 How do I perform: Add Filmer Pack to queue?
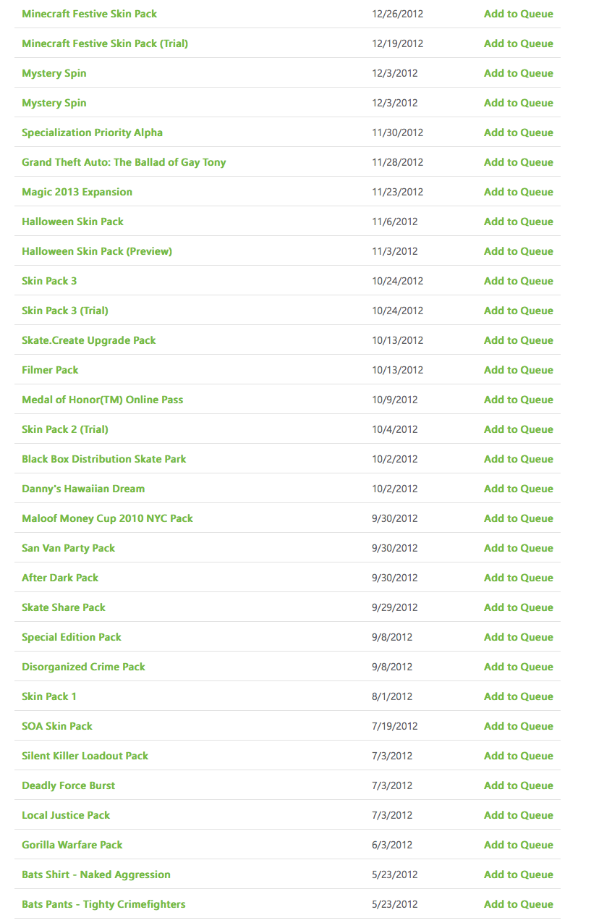click(x=519, y=370)
